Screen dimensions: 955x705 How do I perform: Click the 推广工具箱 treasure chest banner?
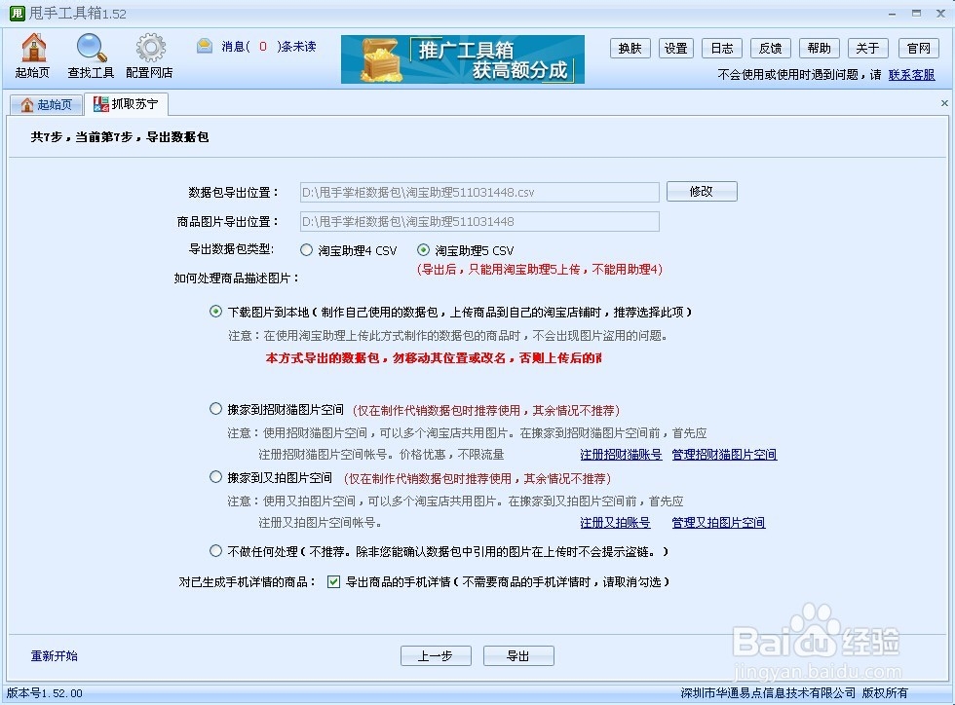click(x=461, y=59)
